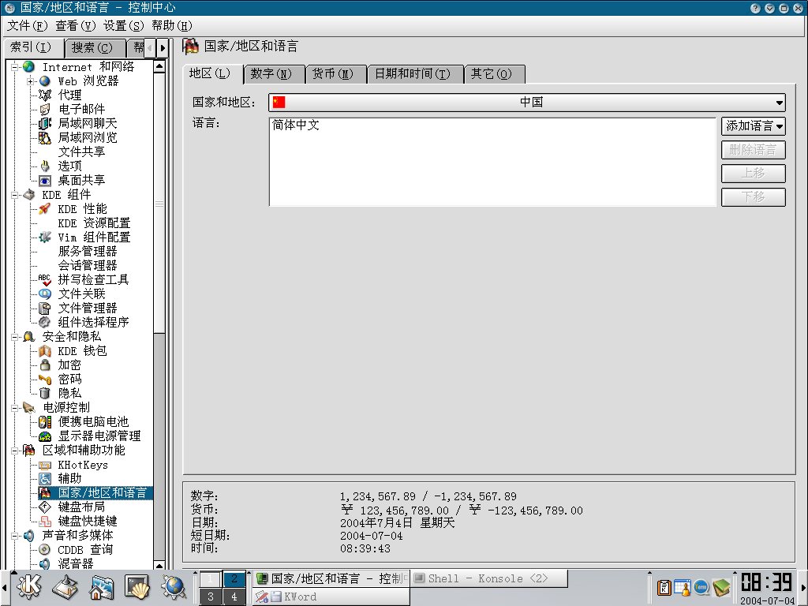Click the 局域网浏览 icon
This screenshot has height=606, width=808.
[45, 137]
